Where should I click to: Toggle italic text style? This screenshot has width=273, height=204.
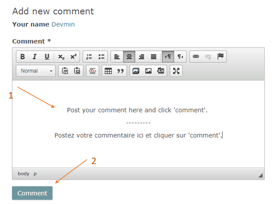[35, 57]
